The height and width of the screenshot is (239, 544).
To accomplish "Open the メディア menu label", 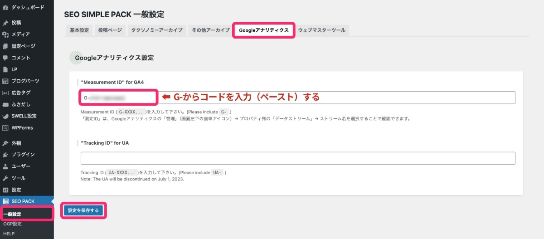I will coord(21,34).
